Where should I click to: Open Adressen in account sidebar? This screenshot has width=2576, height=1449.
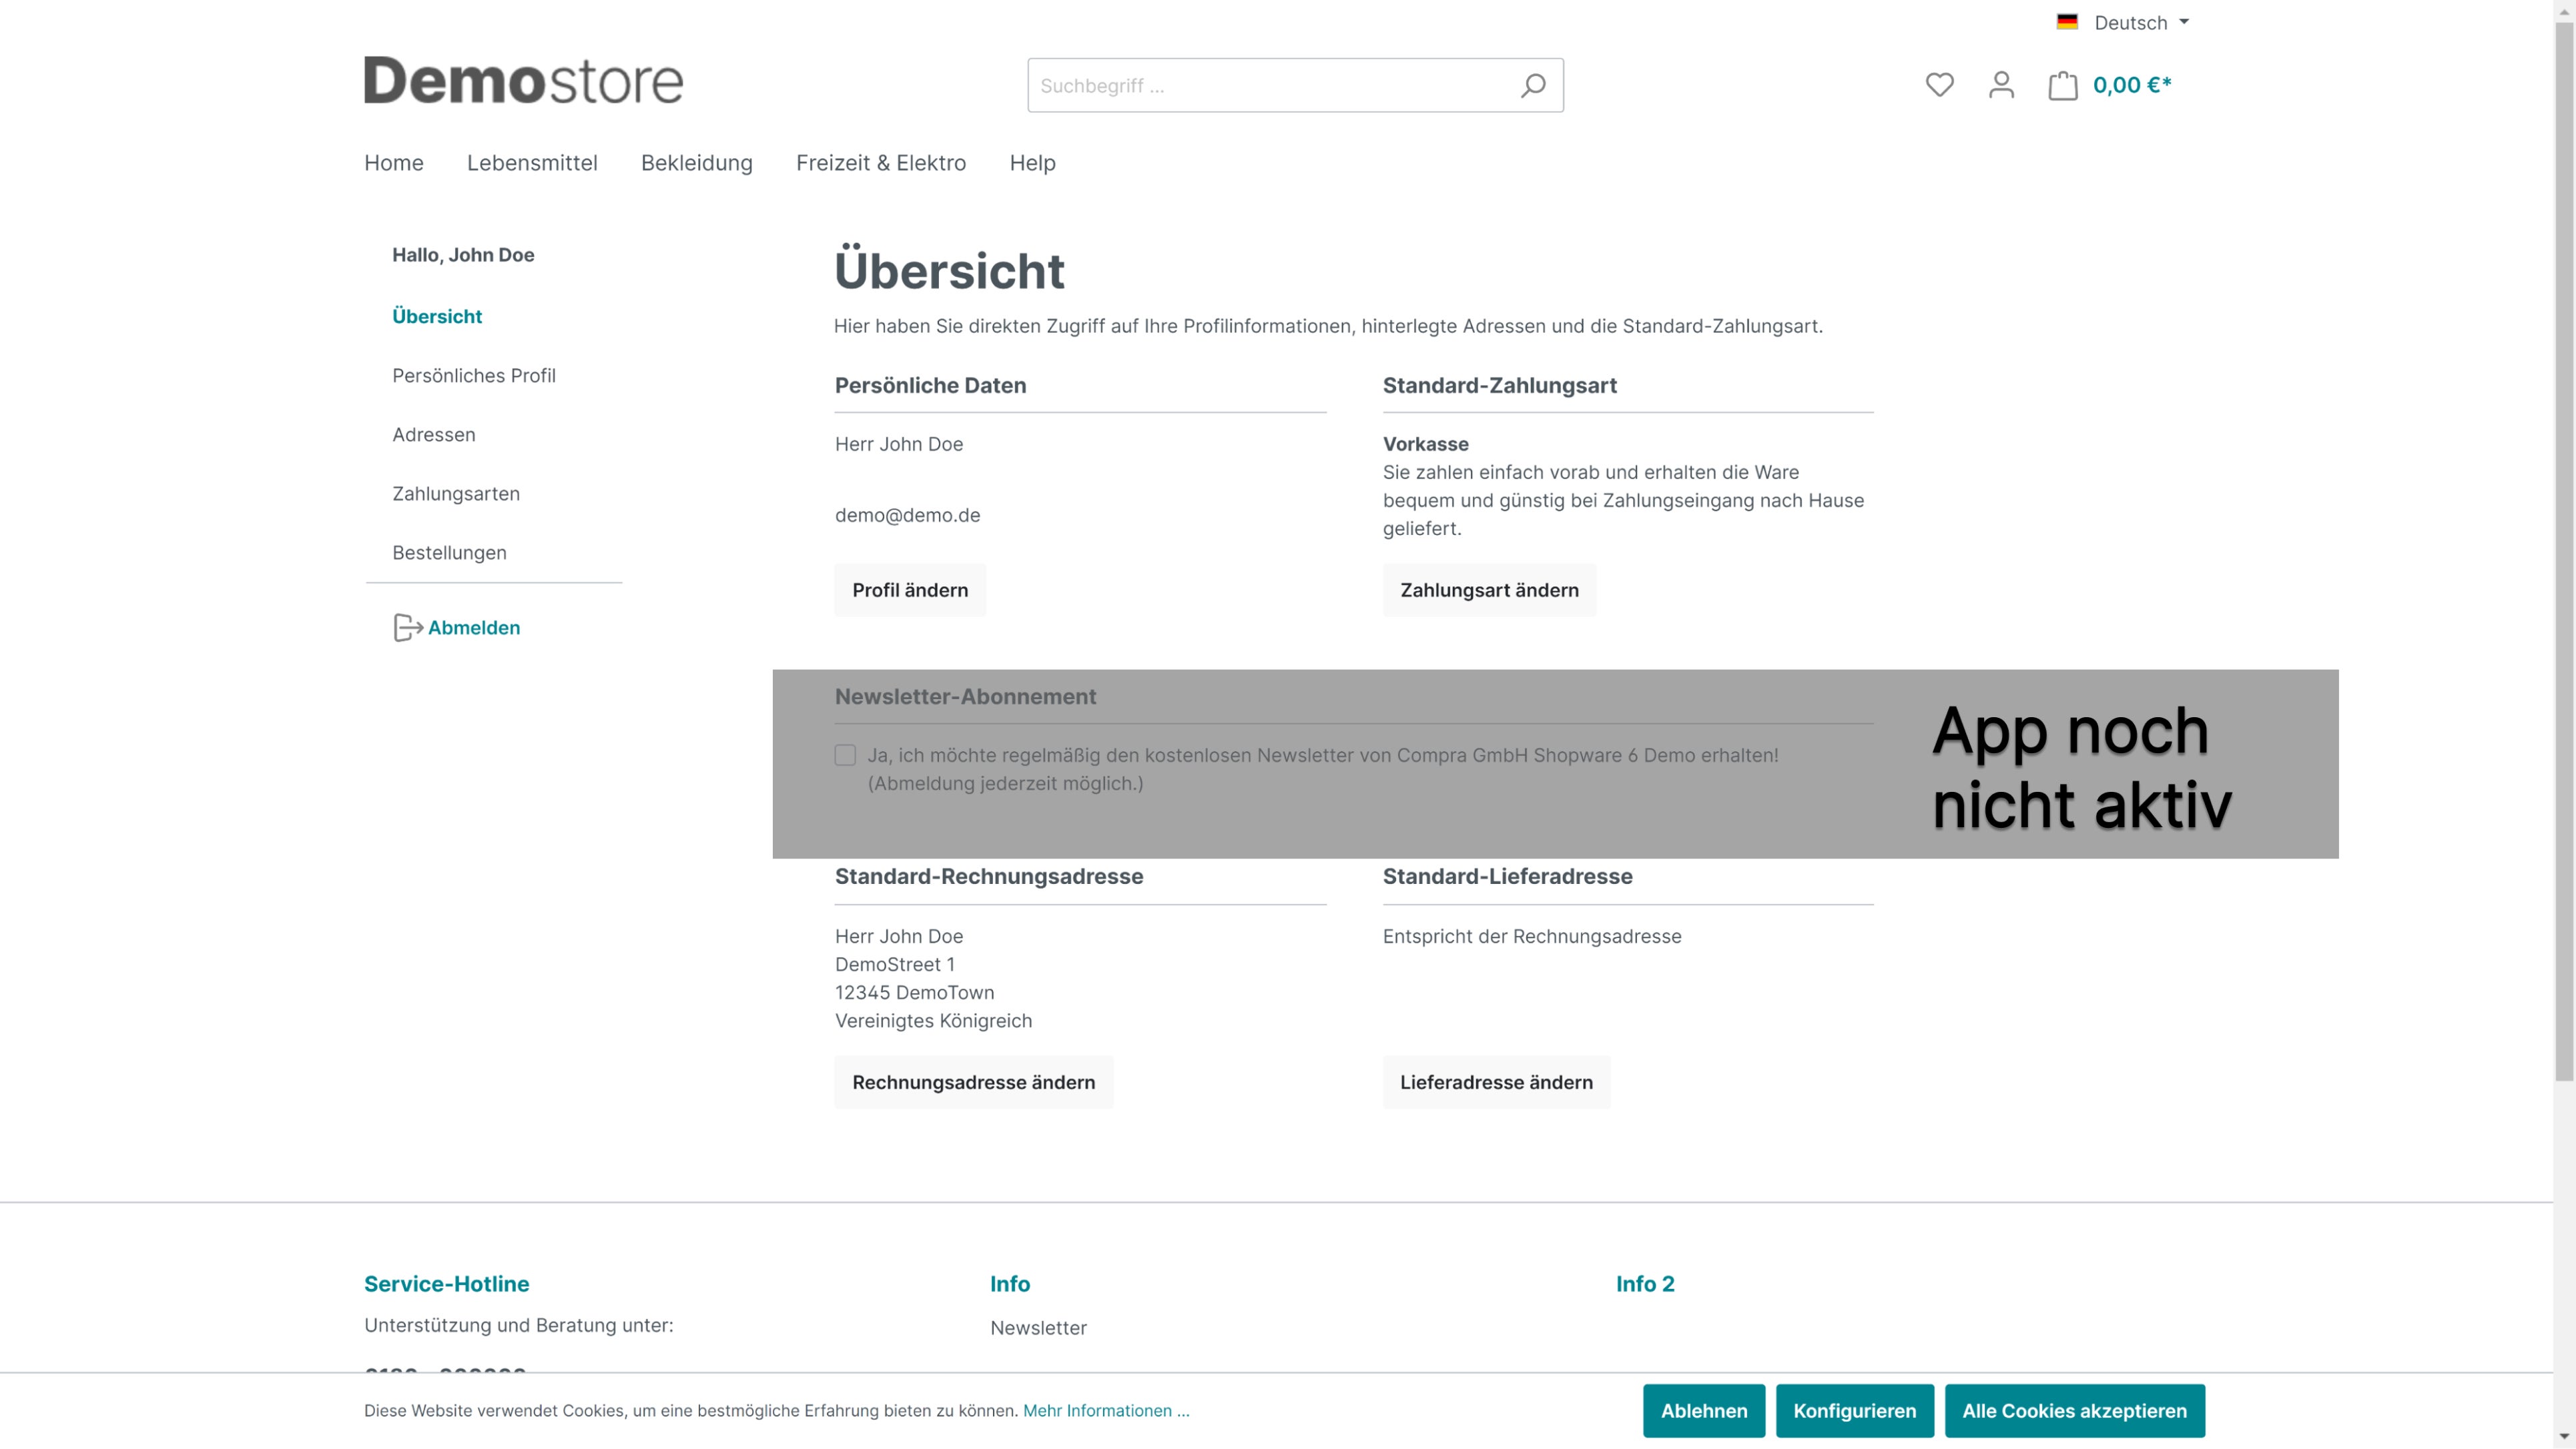pyautogui.click(x=434, y=435)
